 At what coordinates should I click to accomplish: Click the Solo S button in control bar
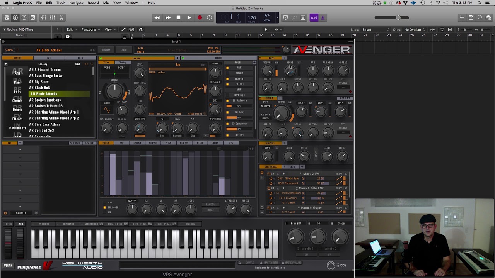[303, 17]
